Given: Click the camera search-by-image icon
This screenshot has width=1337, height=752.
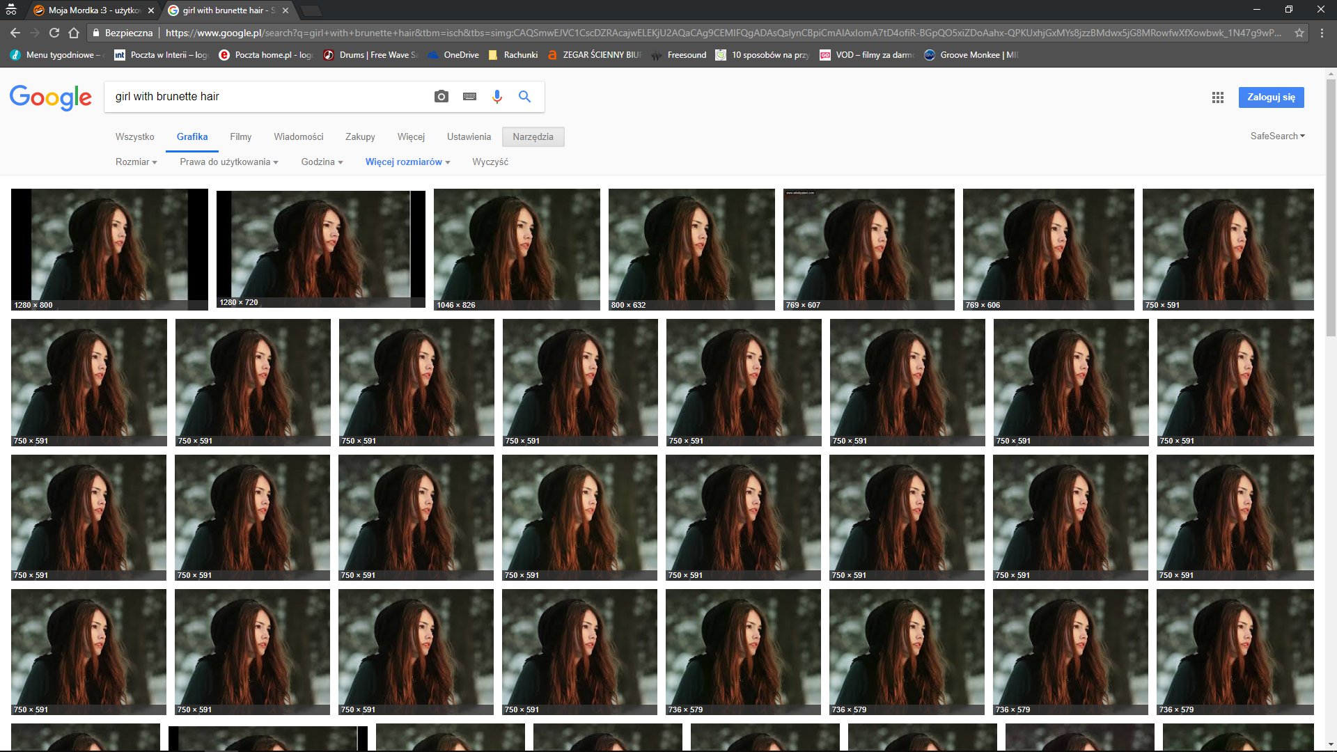Looking at the screenshot, I should click(441, 97).
